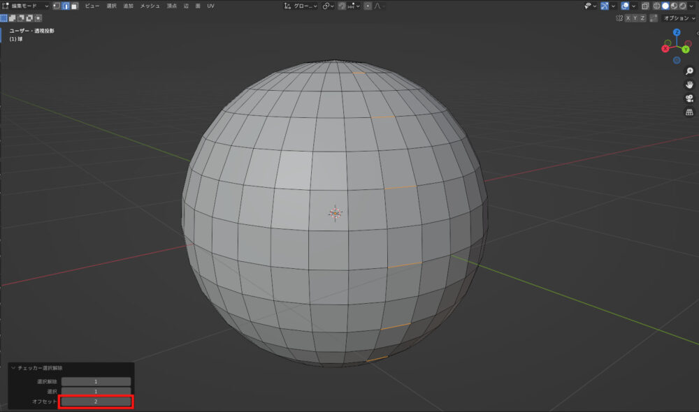Open the 面 menu
Screen dimensions: 699x412
[x=198, y=6]
